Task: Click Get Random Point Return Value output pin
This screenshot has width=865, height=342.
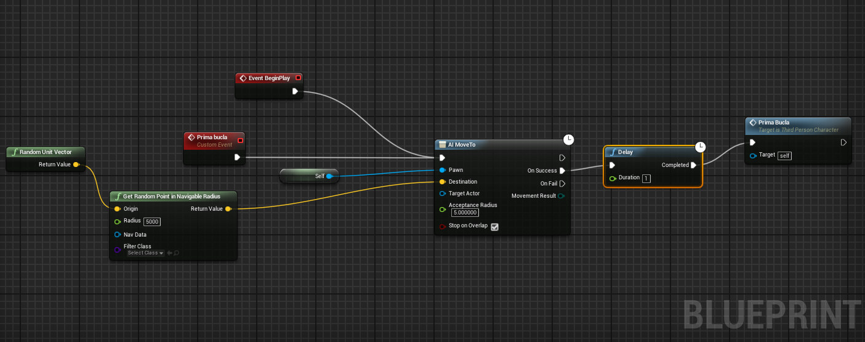Action: 228,209
